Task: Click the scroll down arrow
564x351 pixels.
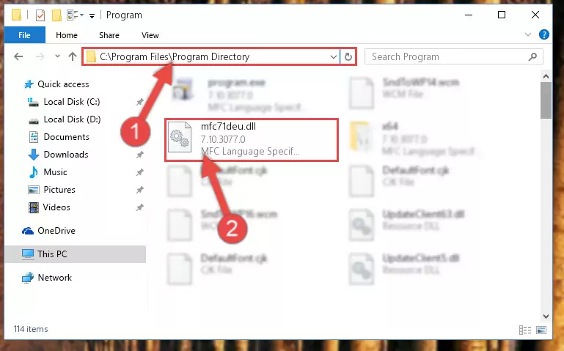Action: coord(546,316)
